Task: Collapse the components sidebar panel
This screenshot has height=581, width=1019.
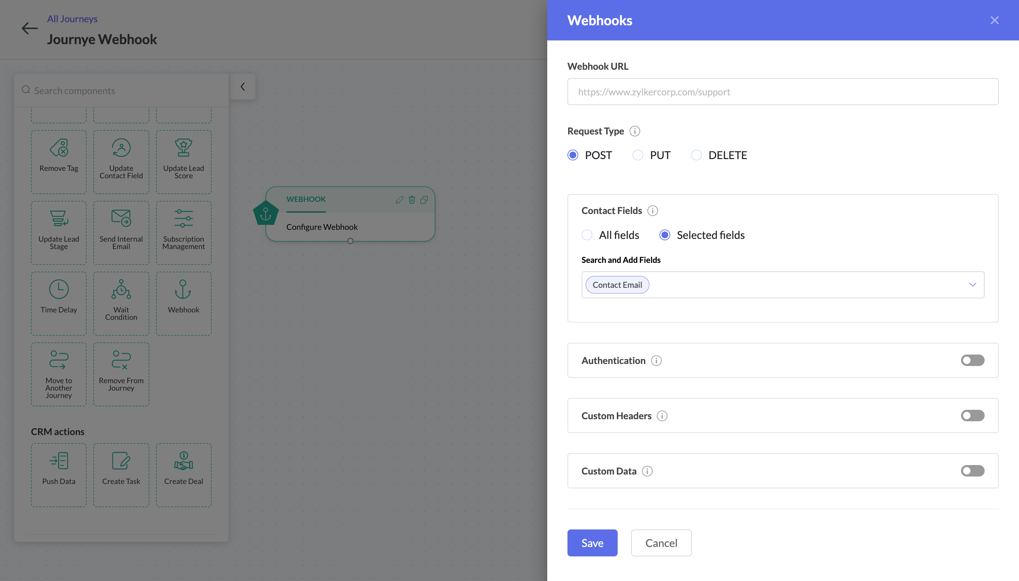Action: pos(243,87)
